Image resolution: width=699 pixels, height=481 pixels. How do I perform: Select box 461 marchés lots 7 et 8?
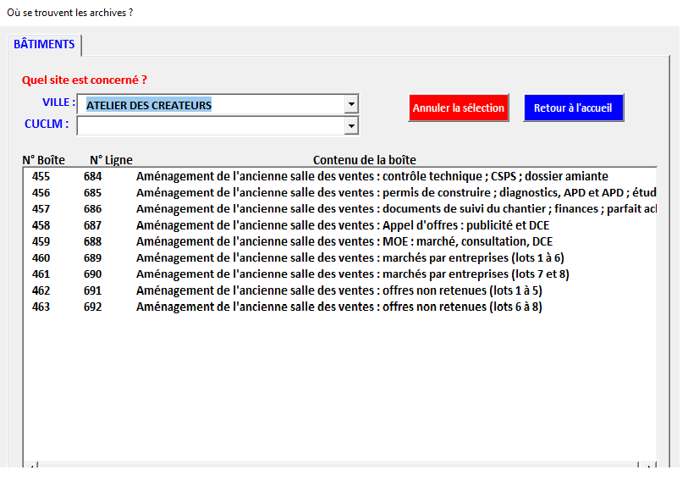point(338,274)
